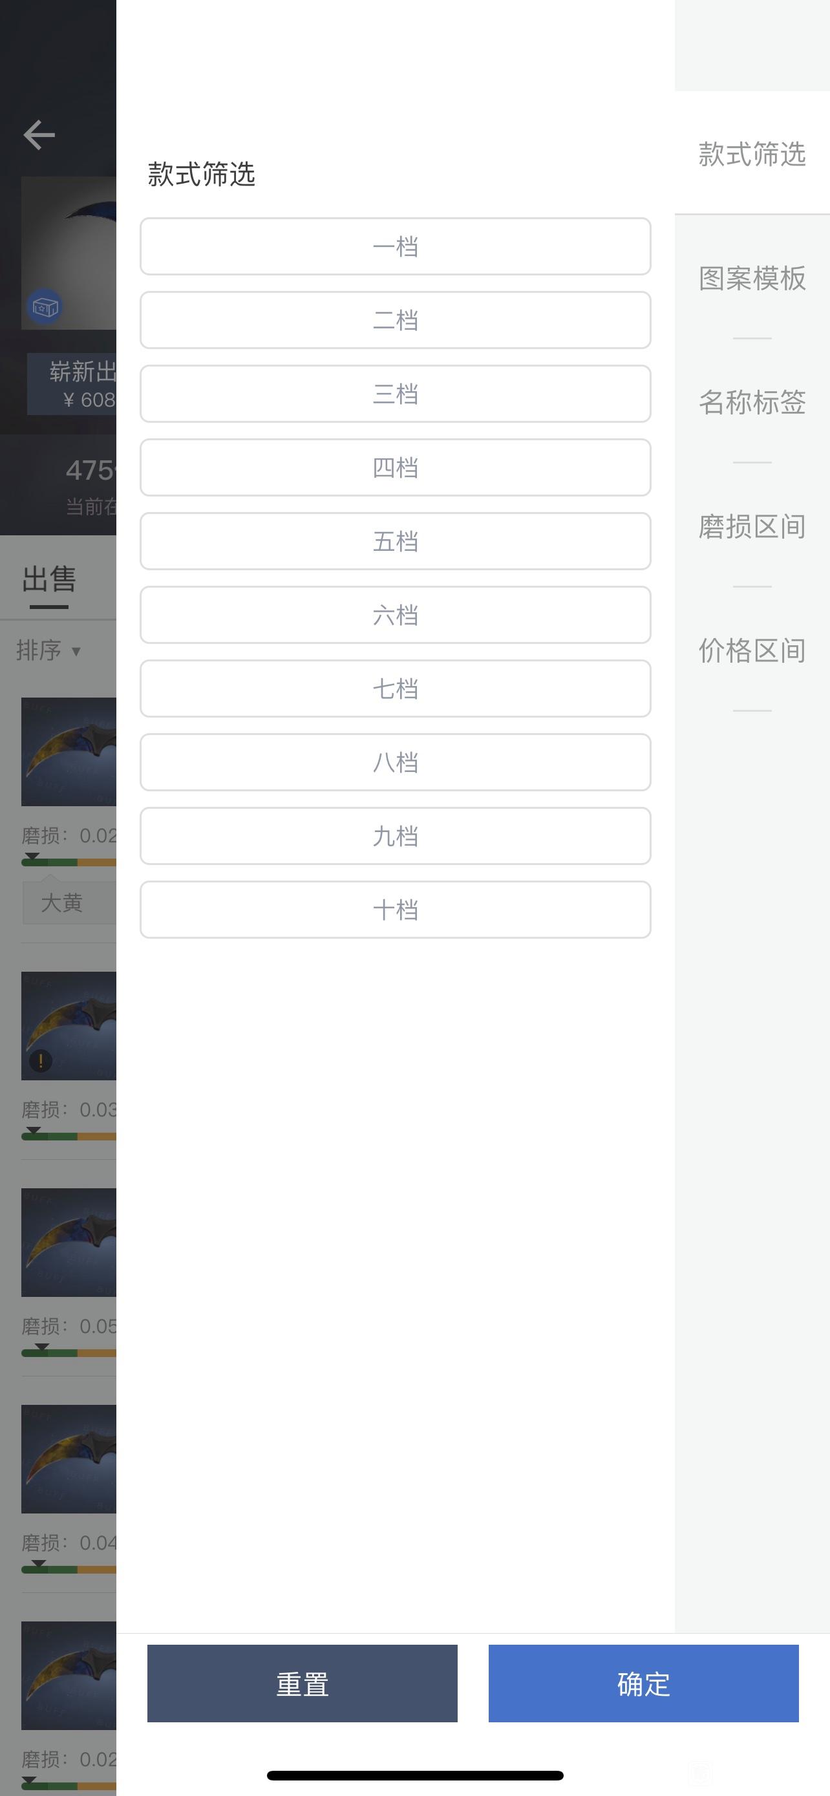830x1796 pixels.
Task: Open the first knife listing thumbnail
Action: (x=69, y=752)
